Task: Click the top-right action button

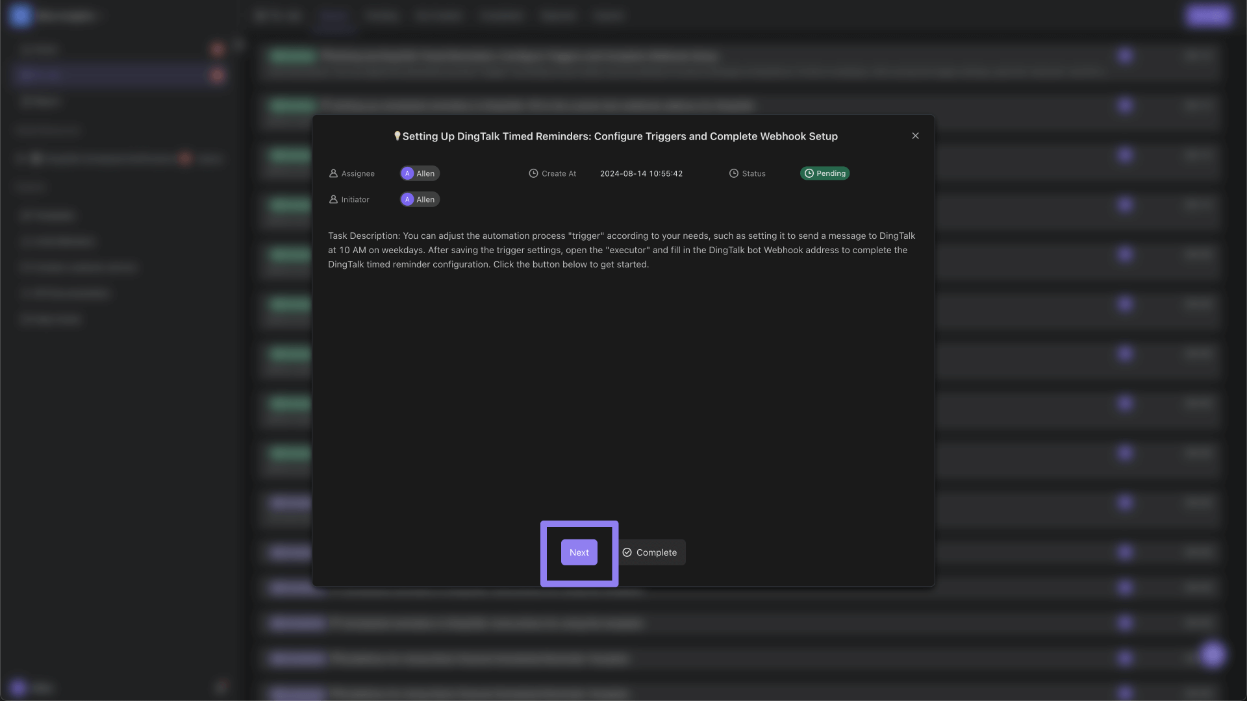Action: (916, 136)
